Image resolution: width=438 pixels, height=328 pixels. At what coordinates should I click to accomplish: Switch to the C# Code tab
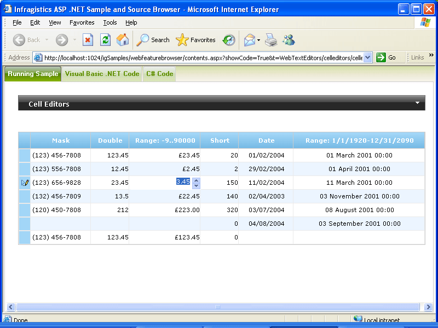[159, 74]
